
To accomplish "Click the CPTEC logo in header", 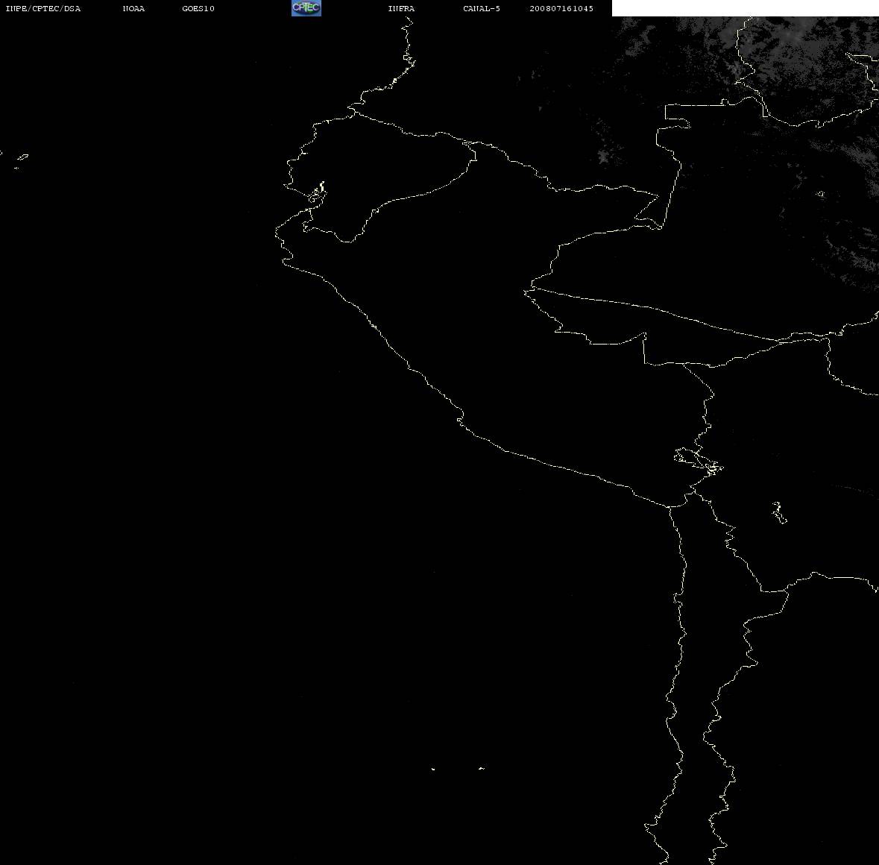I will pyautogui.click(x=306, y=8).
